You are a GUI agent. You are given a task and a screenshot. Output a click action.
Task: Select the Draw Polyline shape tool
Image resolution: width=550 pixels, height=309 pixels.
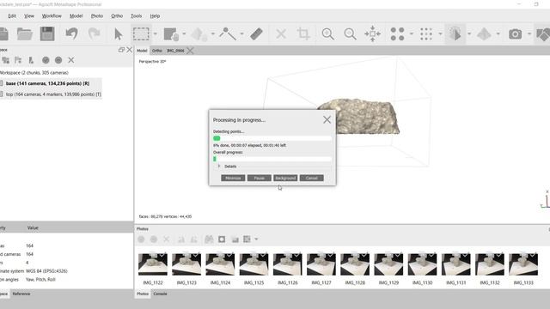point(228,34)
